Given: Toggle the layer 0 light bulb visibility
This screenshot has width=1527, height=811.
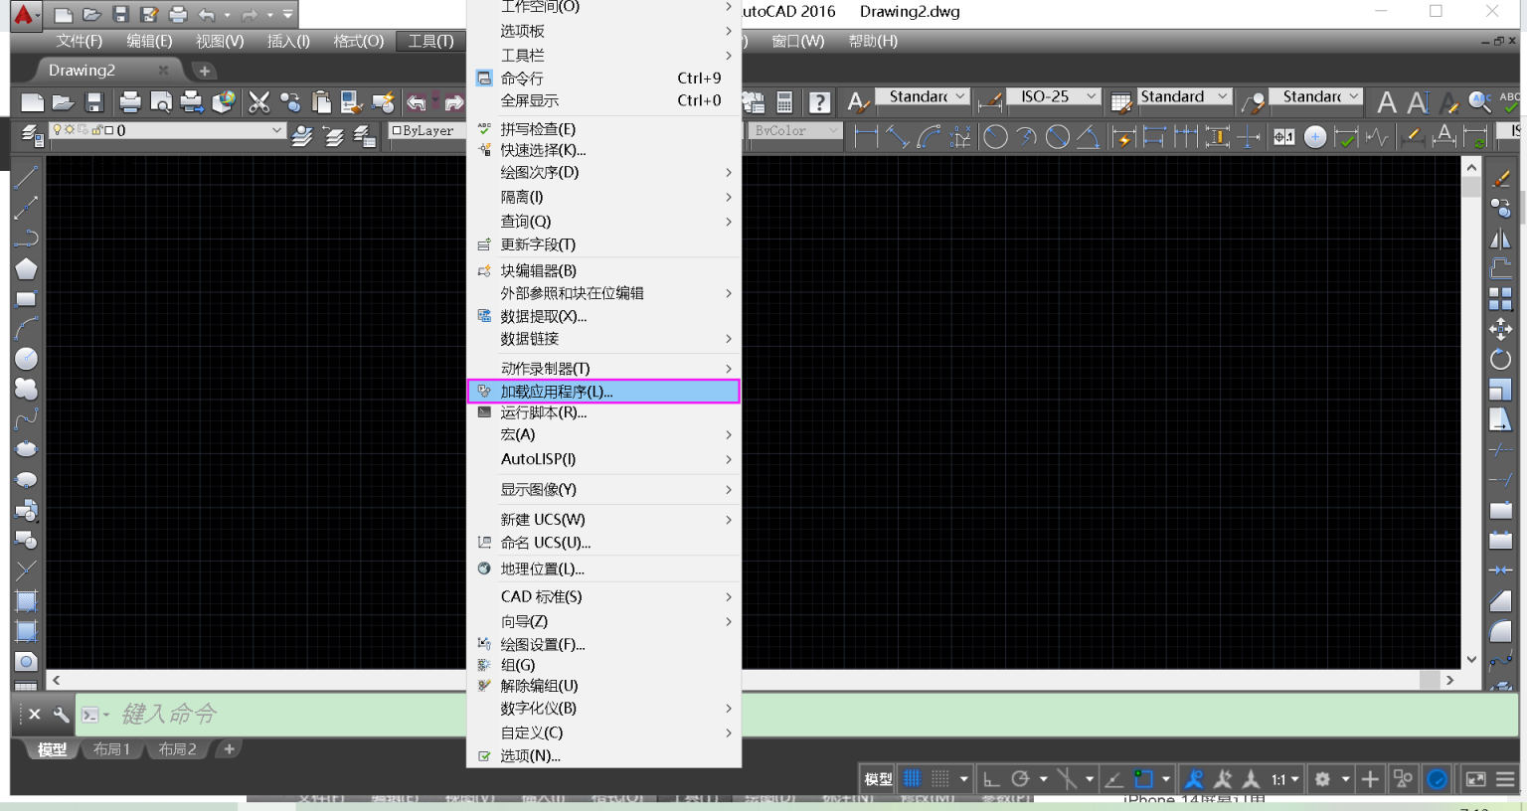Looking at the screenshot, I should [59, 130].
